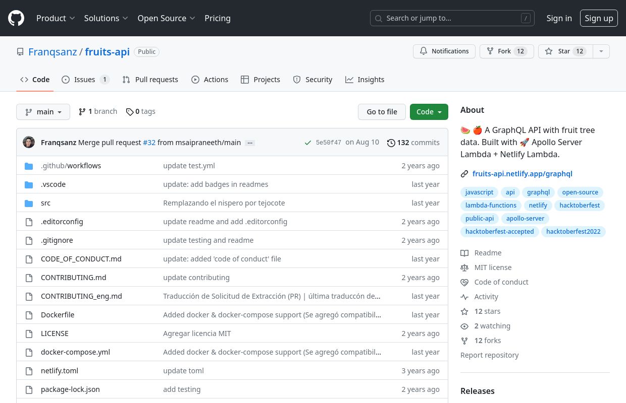626x403 pixels.
Task: Click the src folder icon
Action: pos(29,204)
